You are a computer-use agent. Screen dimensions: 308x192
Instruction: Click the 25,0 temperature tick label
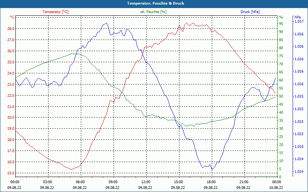[x=11, y=62]
